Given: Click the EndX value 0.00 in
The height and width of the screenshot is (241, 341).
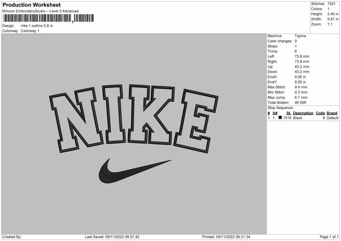Looking at the screenshot, I should (x=300, y=77).
